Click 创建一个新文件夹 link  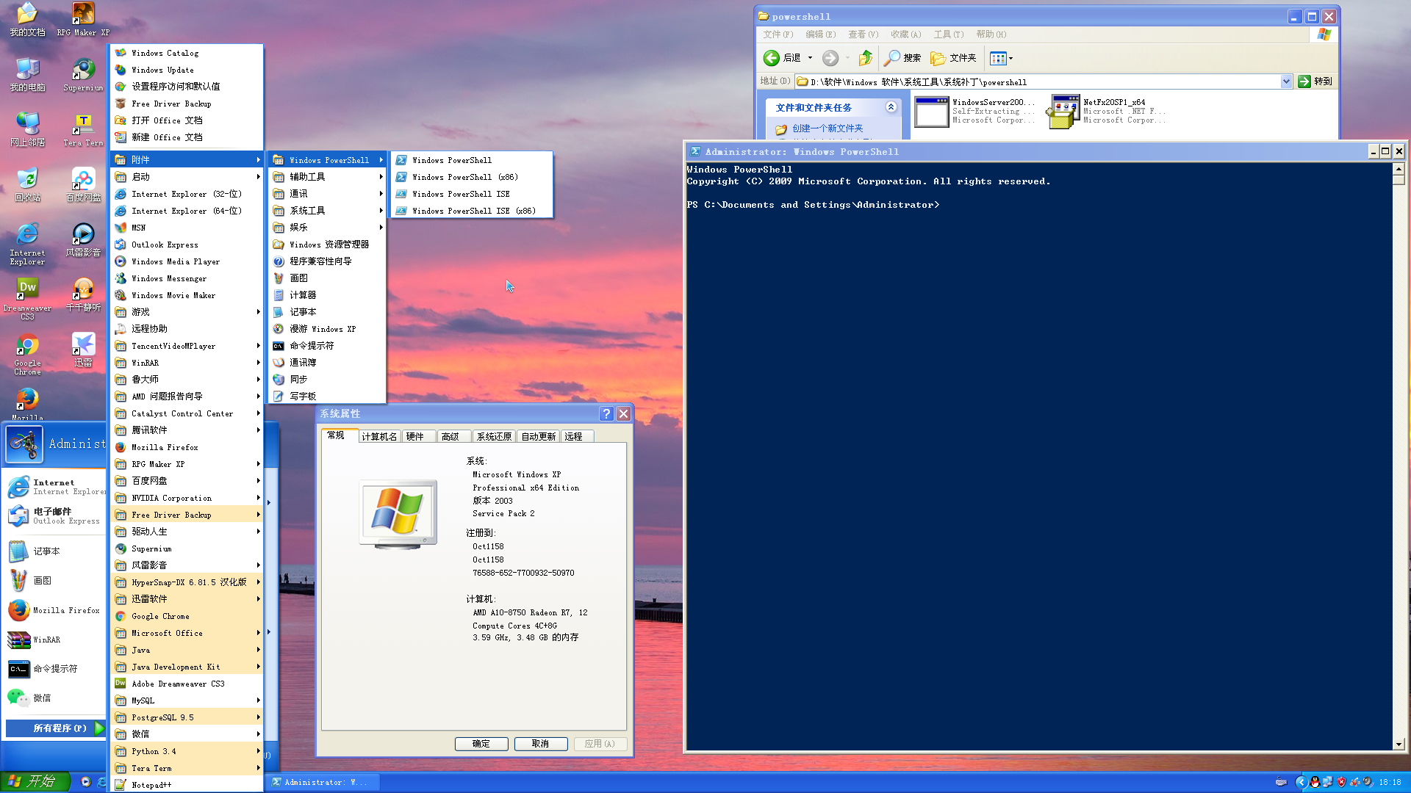(827, 128)
